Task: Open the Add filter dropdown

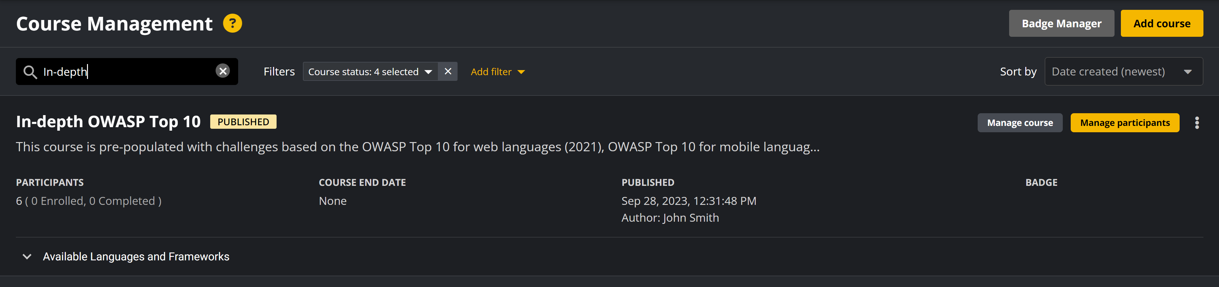Action: point(498,72)
